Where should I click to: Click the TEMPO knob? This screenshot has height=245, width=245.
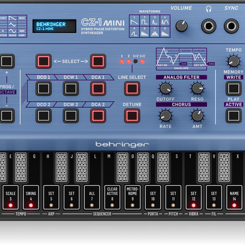pyautogui.click(x=234, y=61)
